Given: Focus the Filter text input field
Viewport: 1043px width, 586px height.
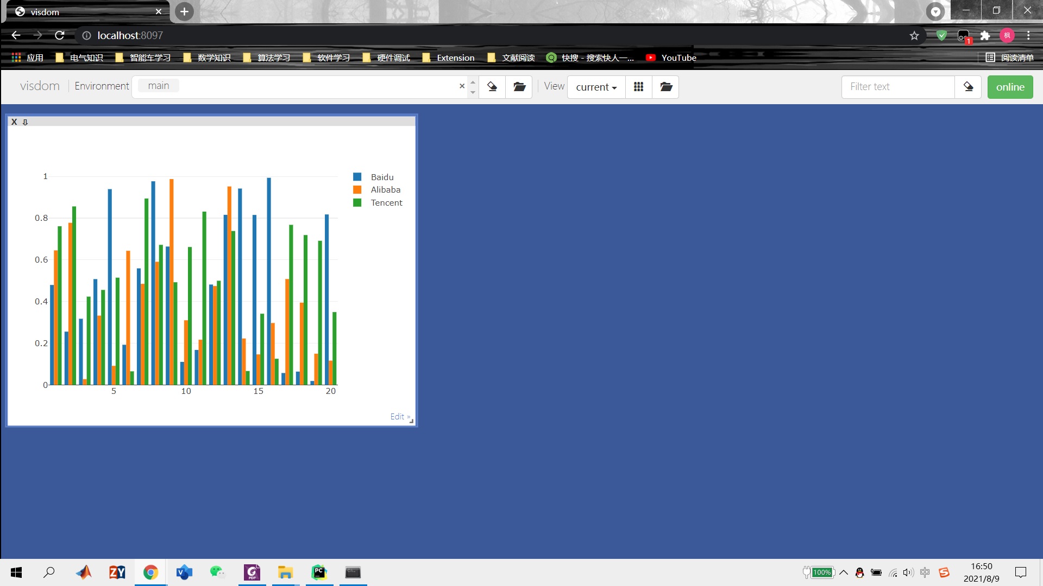Looking at the screenshot, I should point(897,87).
